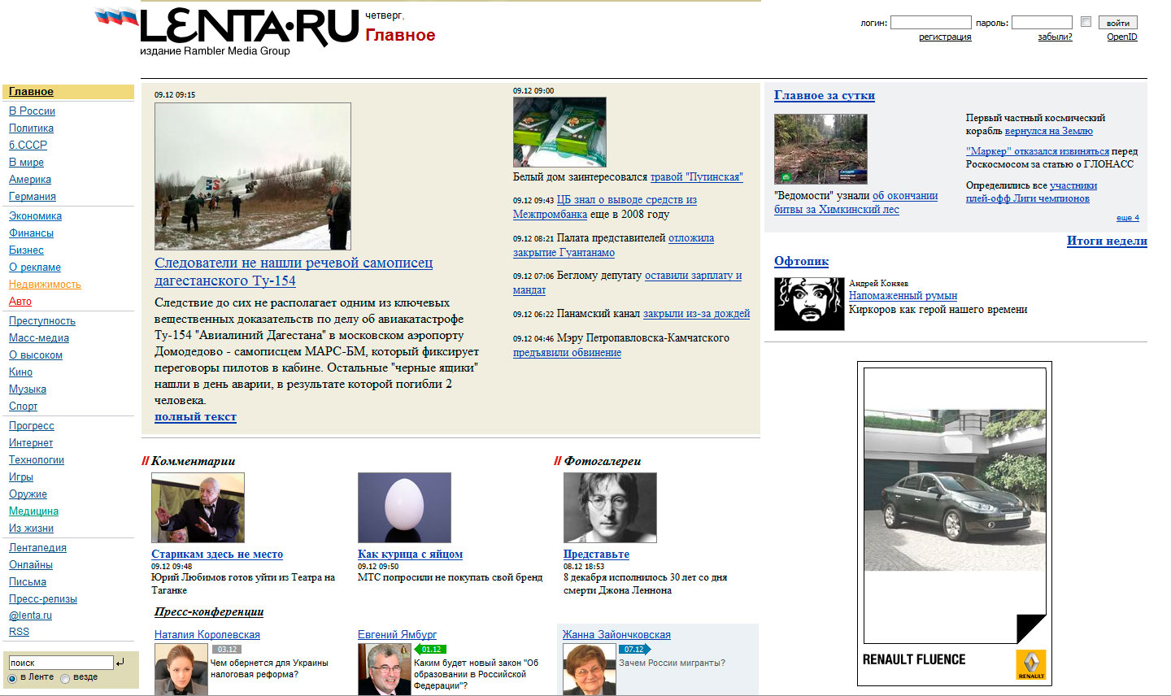Image resolution: width=1171 pixels, height=696 pixels.
Task: Open Евгений Ямбург's portrait thumbnail
Action: [385, 670]
